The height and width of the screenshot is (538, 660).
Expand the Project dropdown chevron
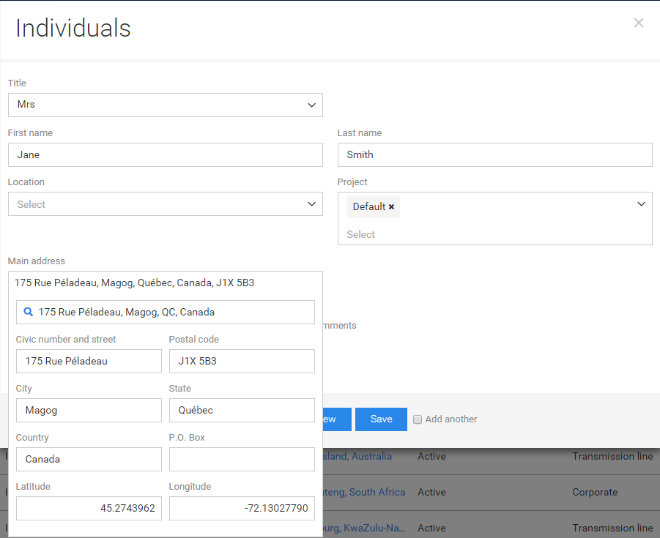[x=641, y=204]
